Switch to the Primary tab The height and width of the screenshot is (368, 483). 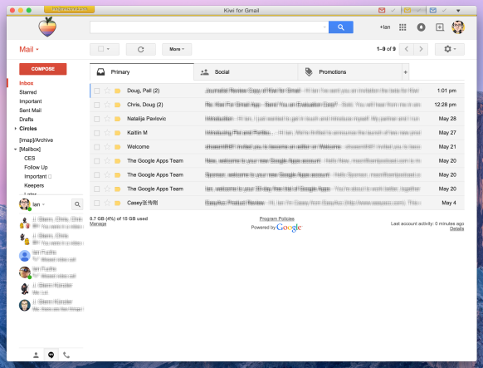(x=142, y=72)
